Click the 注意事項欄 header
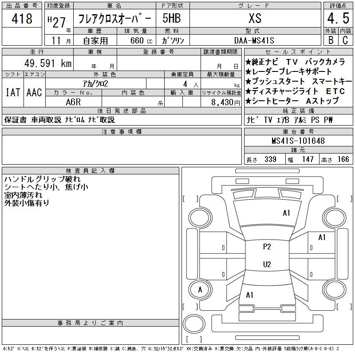Image resolution: width=355 pixels, height=355 pixels. [122, 132]
